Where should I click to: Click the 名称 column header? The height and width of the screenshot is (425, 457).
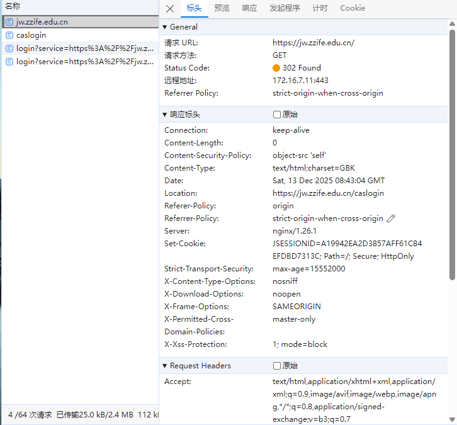[x=13, y=6]
